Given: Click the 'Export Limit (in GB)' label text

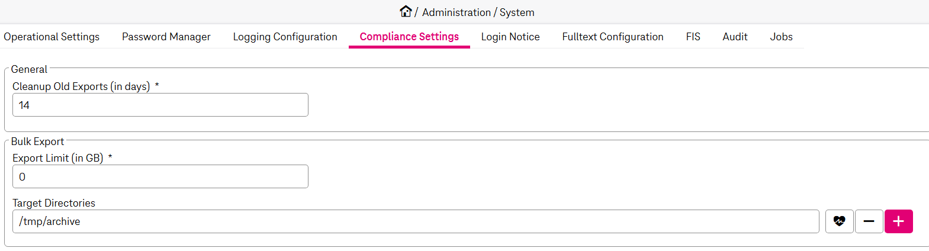Looking at the screenshot, I should point(58,158).
